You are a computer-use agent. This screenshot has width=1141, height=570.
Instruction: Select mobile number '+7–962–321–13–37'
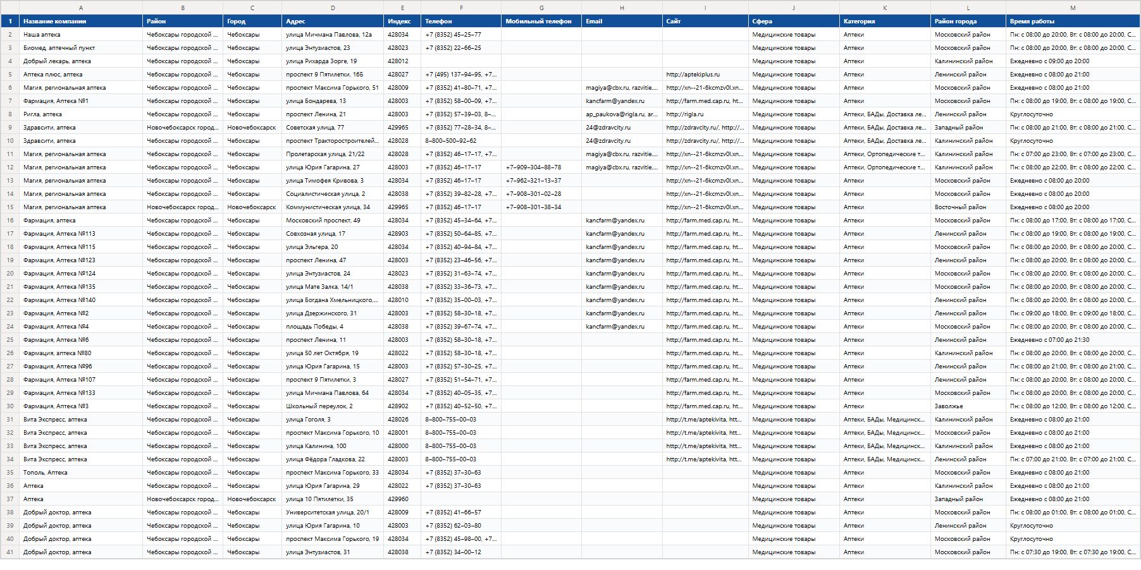pos(541,180)
